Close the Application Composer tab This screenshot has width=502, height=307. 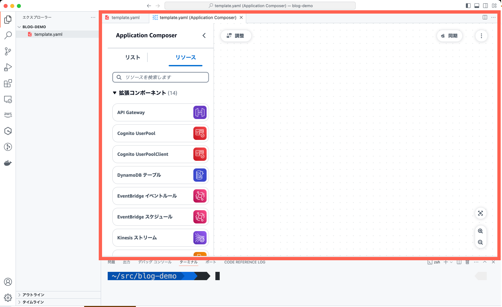(241, 18)
